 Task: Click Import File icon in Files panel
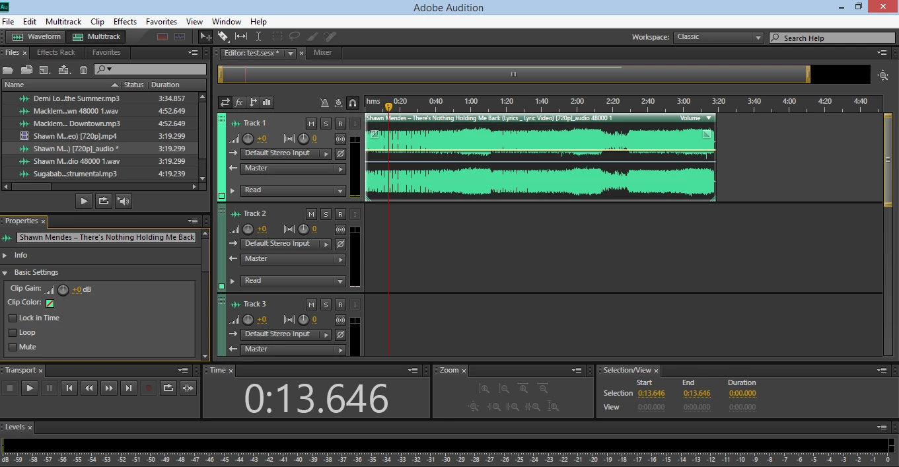[26, 69]
